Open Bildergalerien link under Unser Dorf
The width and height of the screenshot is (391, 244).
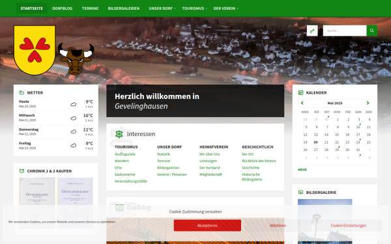168,168
